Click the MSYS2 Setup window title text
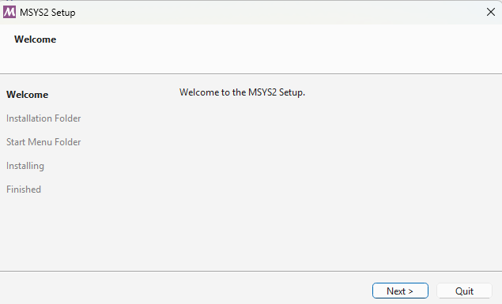The width and height of the screenshot is (502, 304). point(47,13)
